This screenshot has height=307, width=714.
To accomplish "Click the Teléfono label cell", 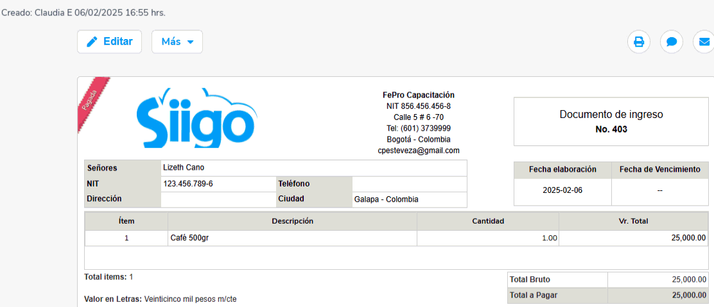I will click(x=314, y=184).
